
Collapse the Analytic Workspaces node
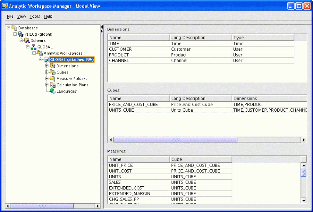34,53
